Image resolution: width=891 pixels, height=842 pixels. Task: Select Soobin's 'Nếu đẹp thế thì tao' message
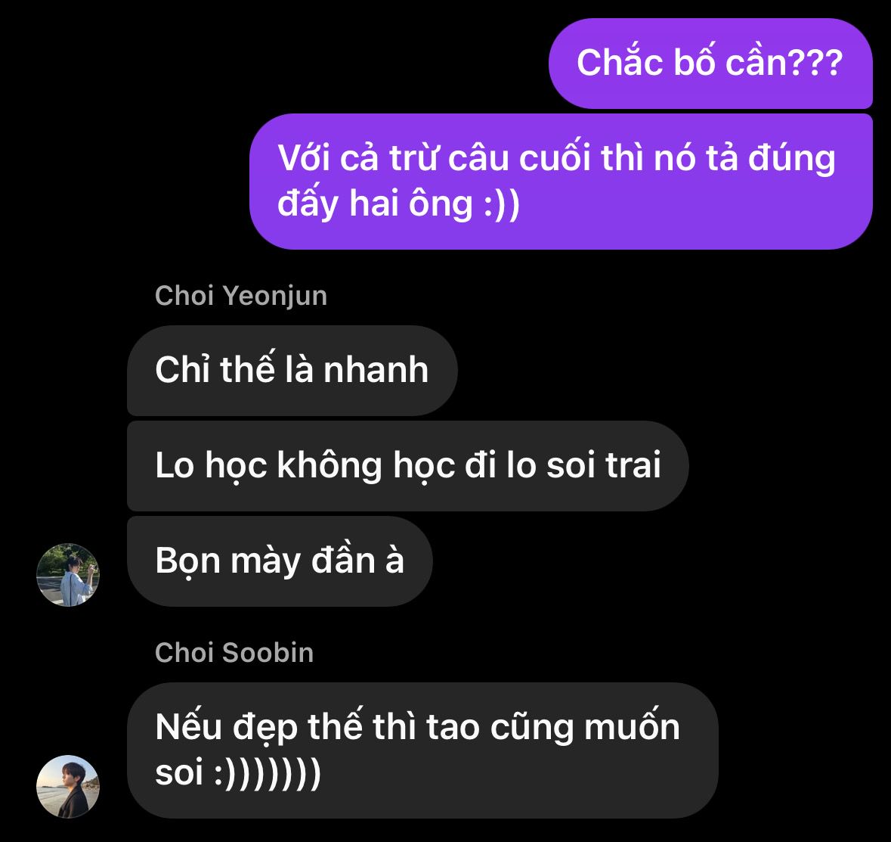point(422,750)
